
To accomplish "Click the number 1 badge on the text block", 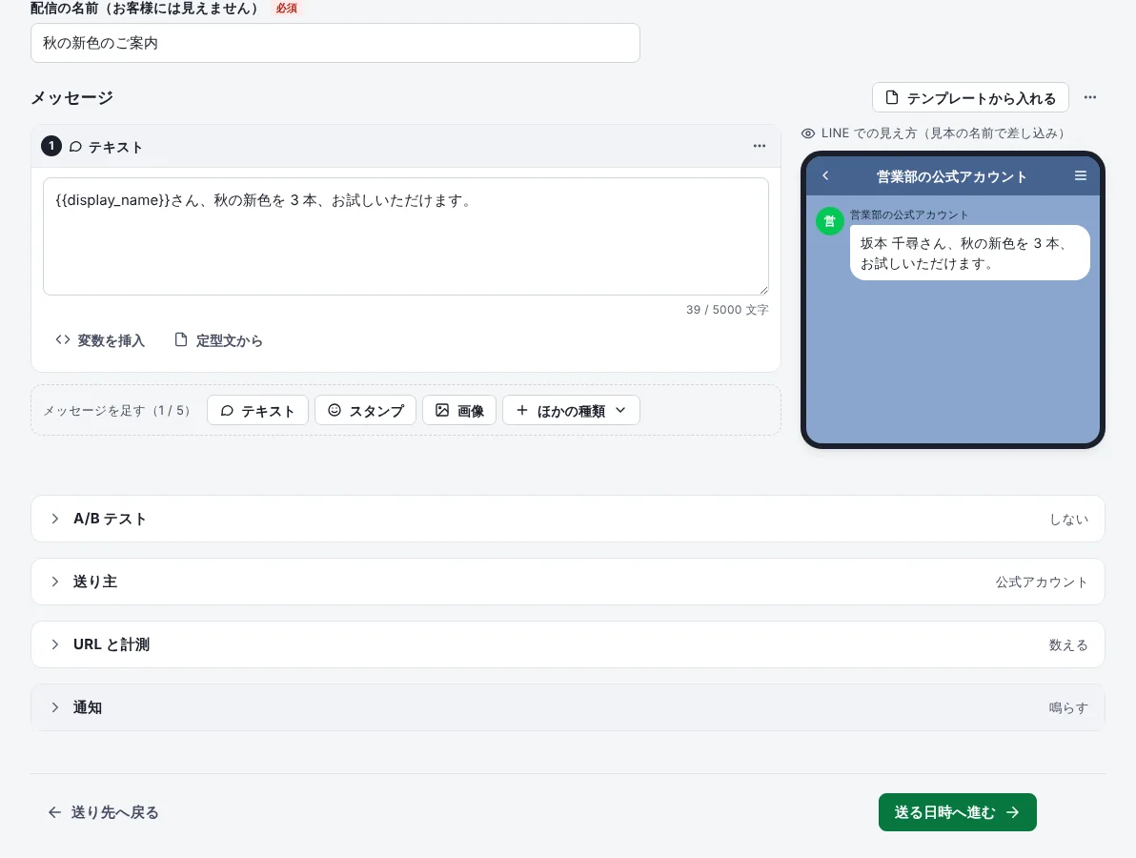I will coord(51,147).
